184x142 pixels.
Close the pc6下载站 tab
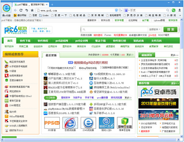click(x=47, y=5)
